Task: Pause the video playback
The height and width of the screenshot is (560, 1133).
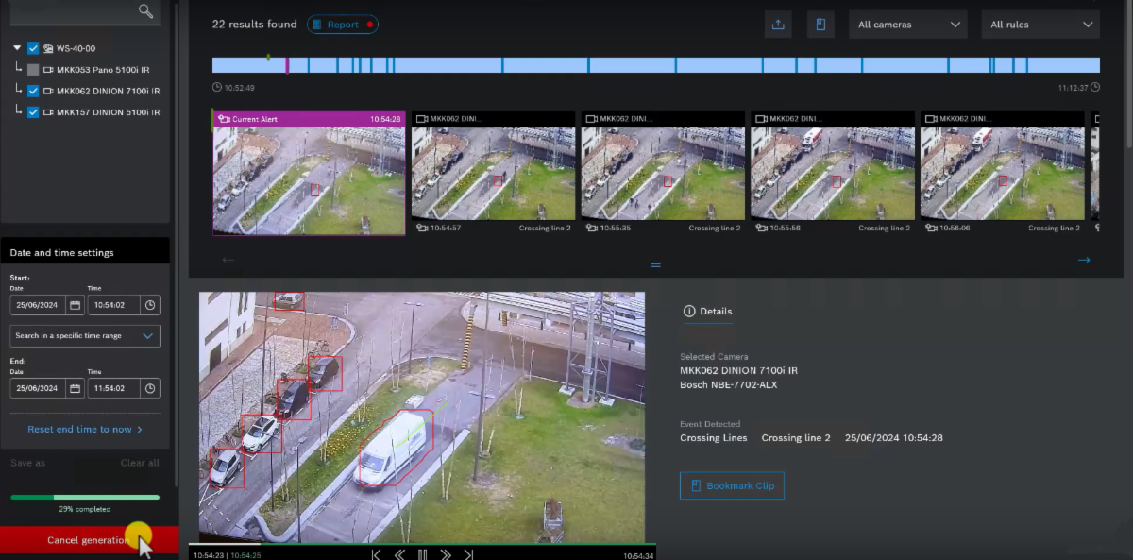Action: [422, 554]
